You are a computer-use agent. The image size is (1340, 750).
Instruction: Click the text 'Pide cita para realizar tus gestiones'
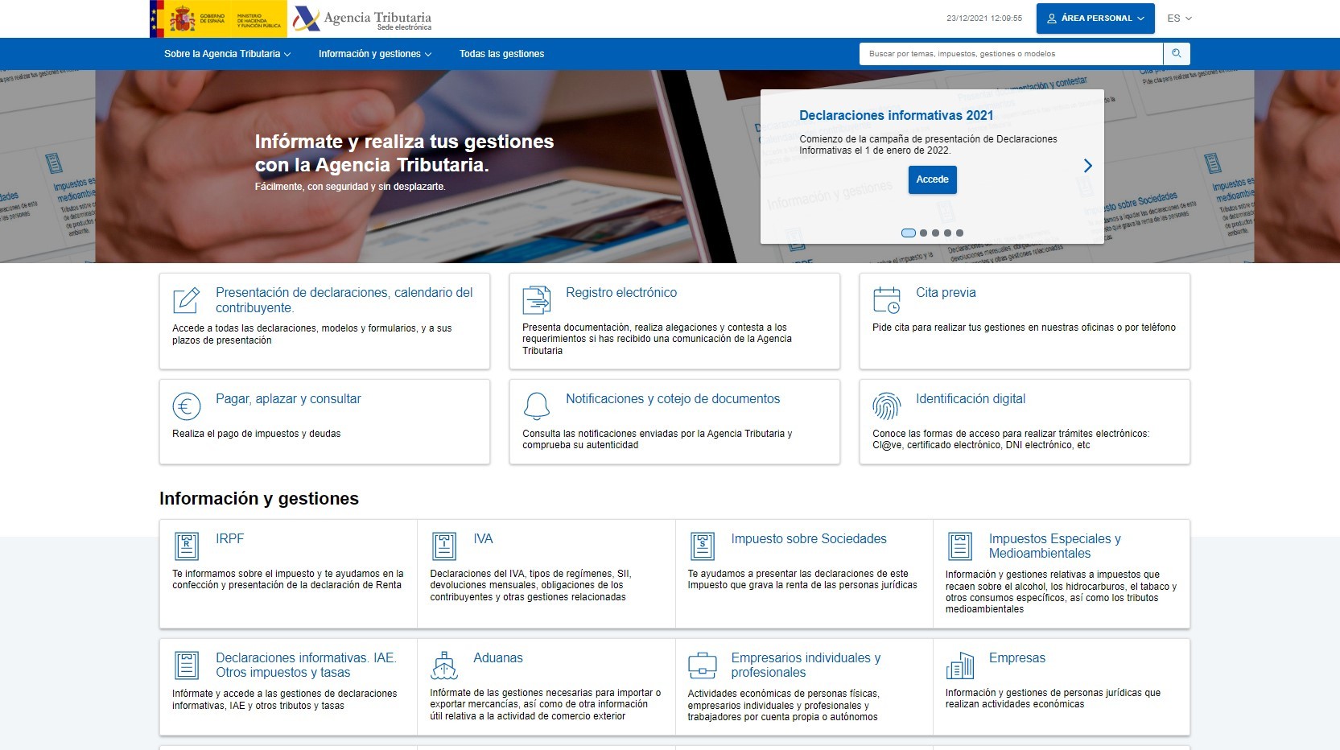(1024, 328)
